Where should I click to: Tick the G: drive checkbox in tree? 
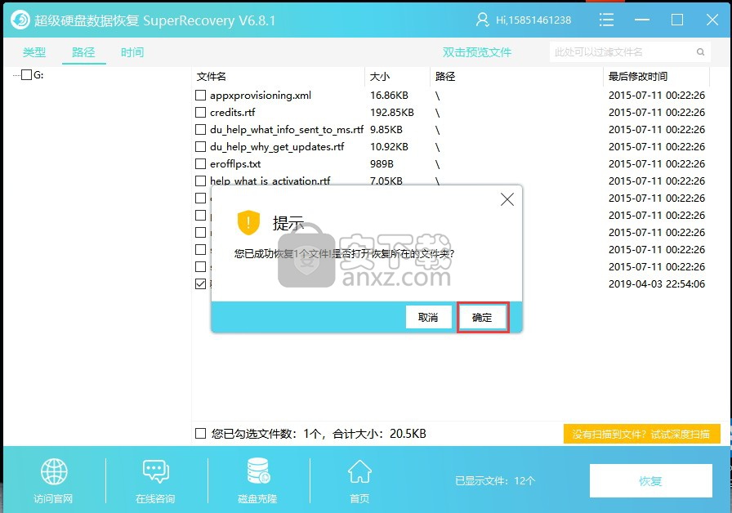tap(27, 74)
